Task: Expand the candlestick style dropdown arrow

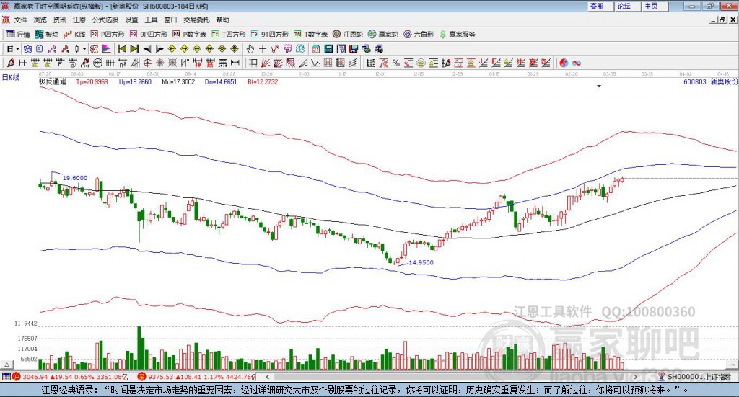Action: (x=84, y=49)
